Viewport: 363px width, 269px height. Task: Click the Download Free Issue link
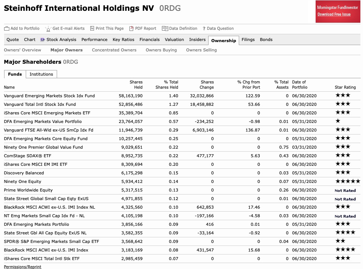333,15
